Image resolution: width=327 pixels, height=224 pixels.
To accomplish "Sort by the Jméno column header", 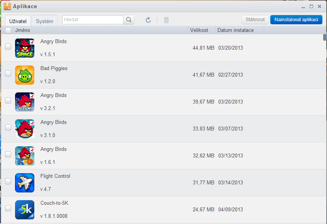I will coord(101,30).
